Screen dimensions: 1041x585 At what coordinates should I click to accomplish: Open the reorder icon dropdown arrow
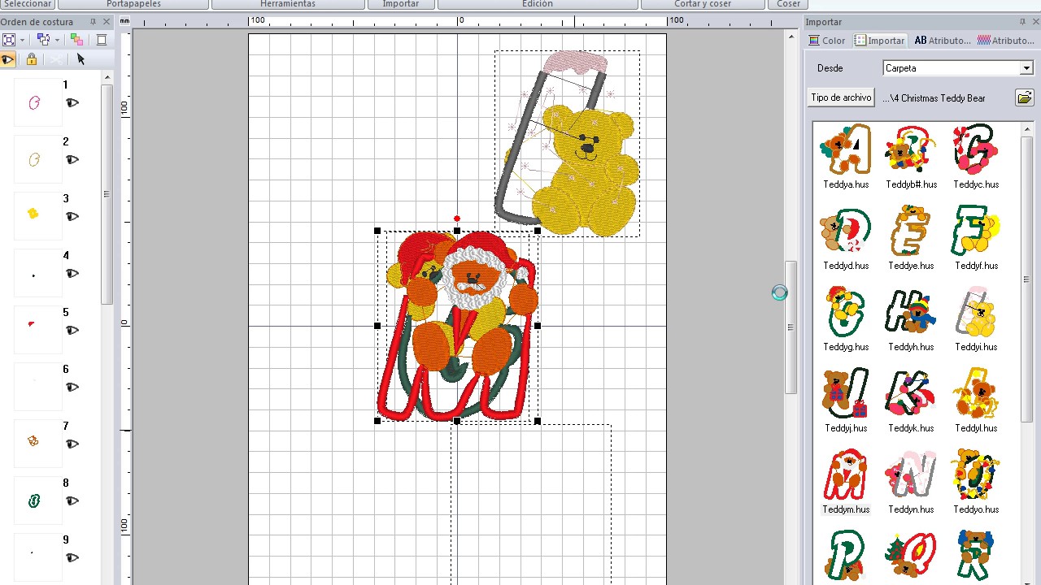(x=56, y=40)
